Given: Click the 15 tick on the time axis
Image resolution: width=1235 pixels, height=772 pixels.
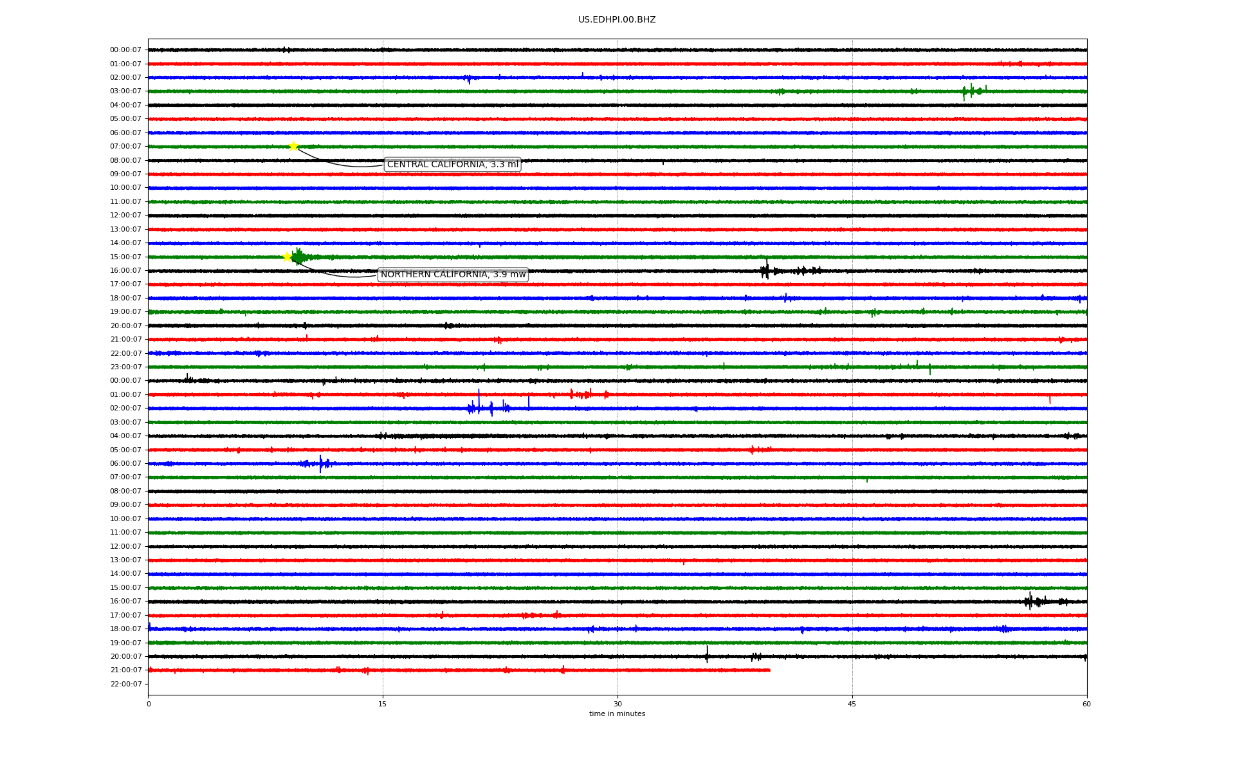Looking at the screenshot, I should tap(383, 704).
